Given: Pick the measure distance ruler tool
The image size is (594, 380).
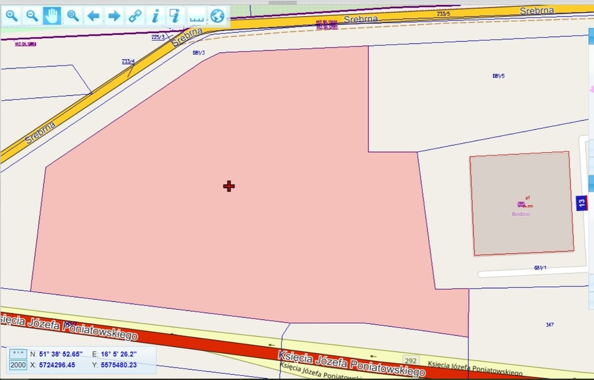Looking at the screenshot, I should (197, 16).
